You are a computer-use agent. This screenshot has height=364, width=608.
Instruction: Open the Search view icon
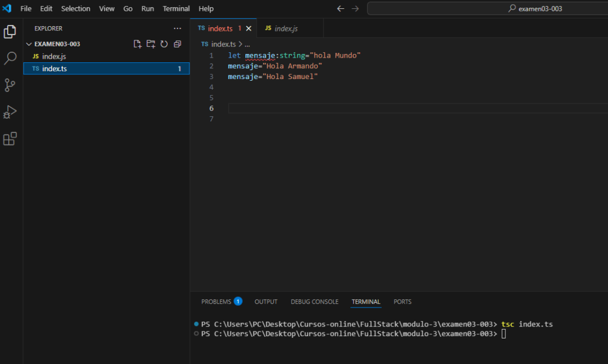pos(10,58)
